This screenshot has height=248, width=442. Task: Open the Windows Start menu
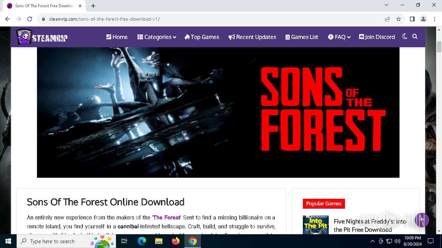(8, 241)
